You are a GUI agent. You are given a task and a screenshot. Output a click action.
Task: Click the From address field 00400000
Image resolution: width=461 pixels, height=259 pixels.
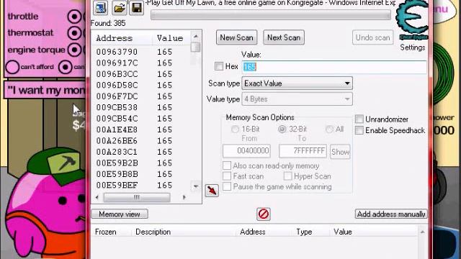(246, 151)
